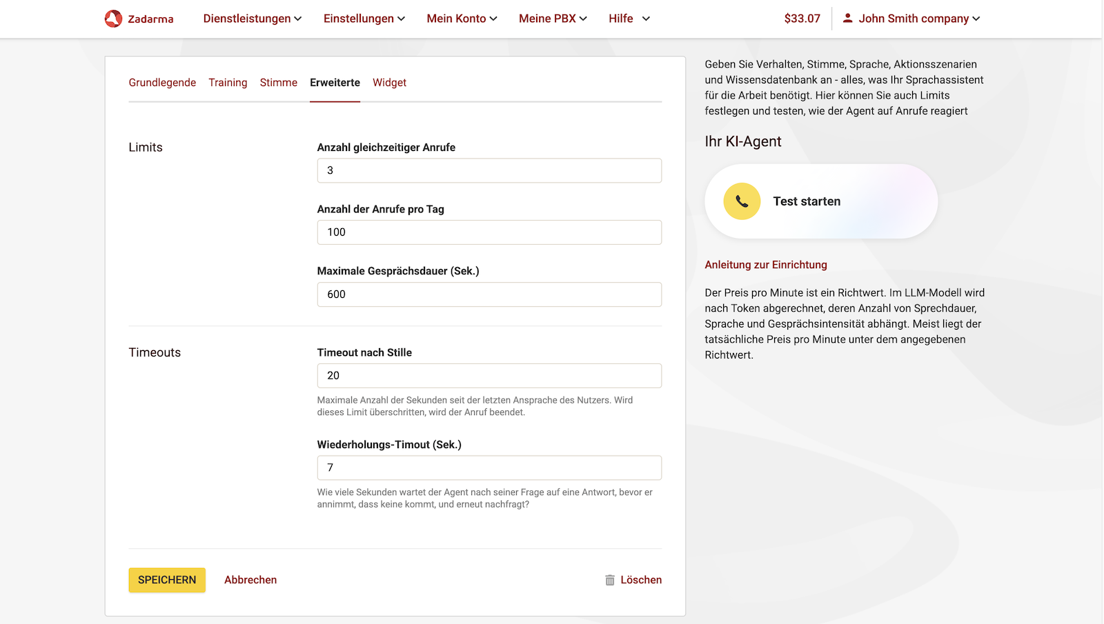Click the user icon beside John Smith company
This screenshot has height=624, width=1104.
[847, 18]
